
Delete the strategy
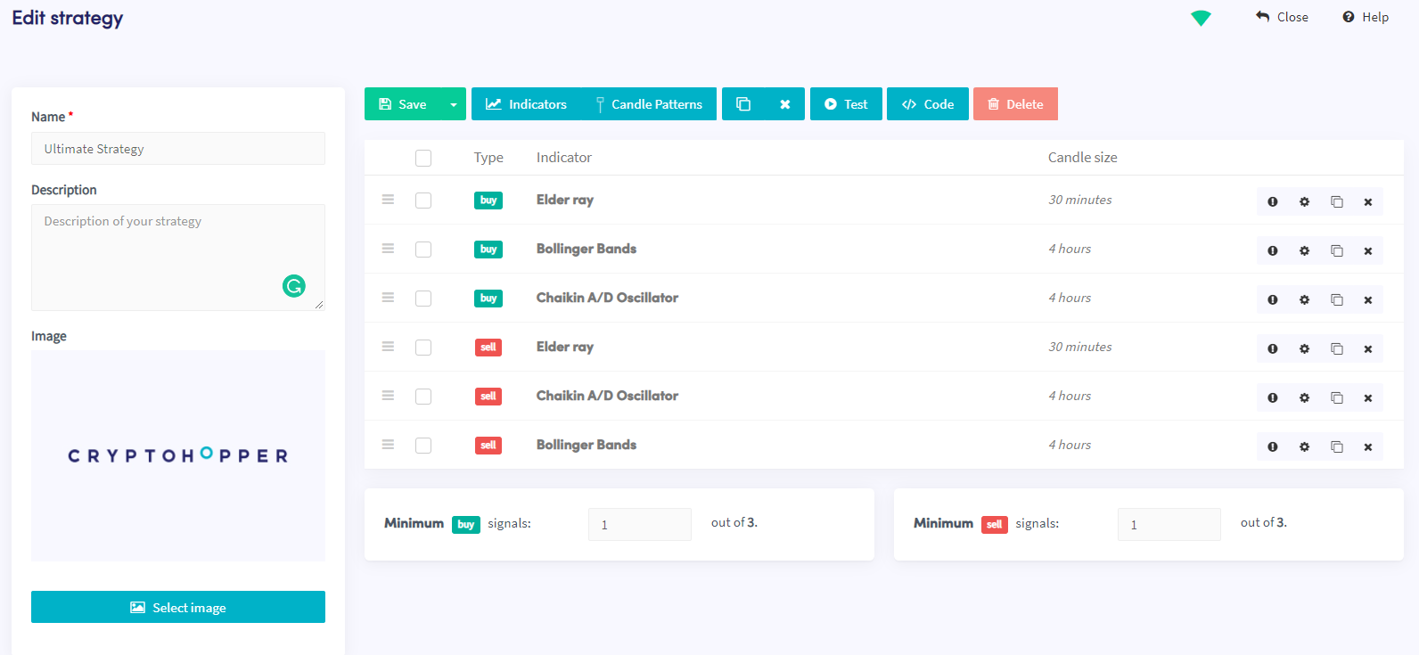[x=1015, y=103]
